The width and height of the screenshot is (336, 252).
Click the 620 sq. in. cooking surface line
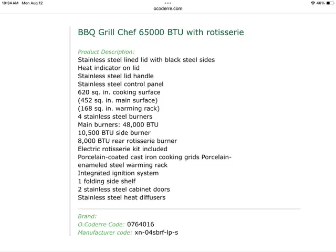[x=119, y=92]
